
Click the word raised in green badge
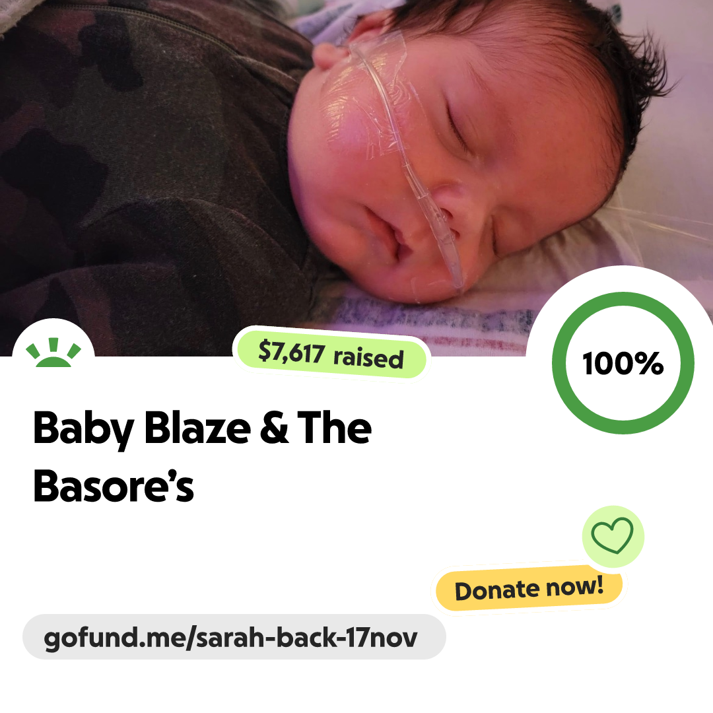(369, 358)
